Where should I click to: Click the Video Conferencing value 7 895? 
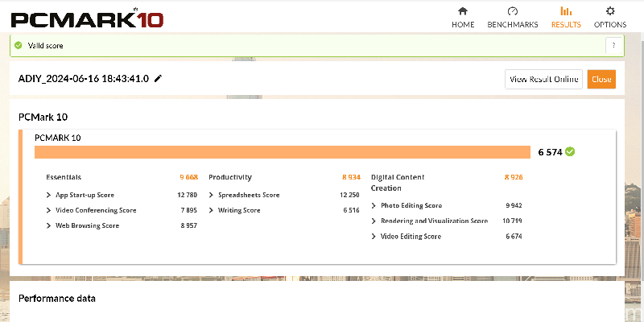[189, 210]
